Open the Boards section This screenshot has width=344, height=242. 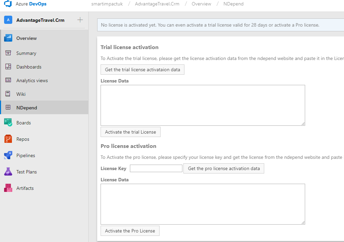tap(24, 122)
